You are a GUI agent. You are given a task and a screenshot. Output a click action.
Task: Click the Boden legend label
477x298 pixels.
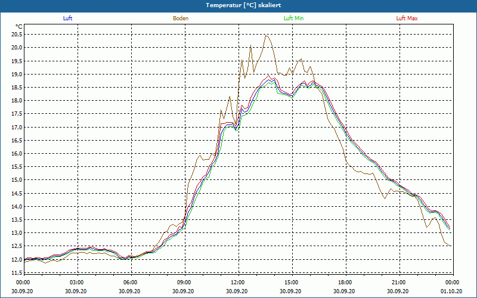(181, 18)
